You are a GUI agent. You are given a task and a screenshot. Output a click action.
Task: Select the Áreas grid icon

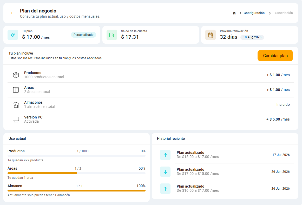(x=16, y=90)
